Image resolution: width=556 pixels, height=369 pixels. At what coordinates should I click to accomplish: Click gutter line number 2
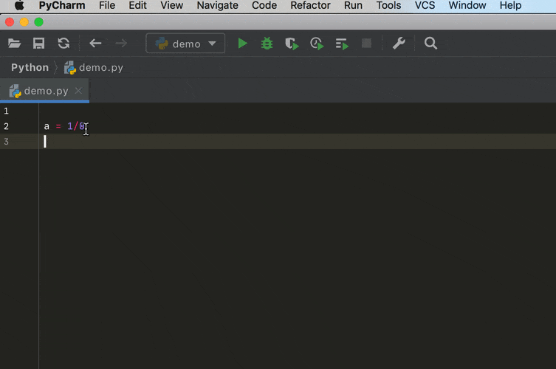[x=6, y=126]
